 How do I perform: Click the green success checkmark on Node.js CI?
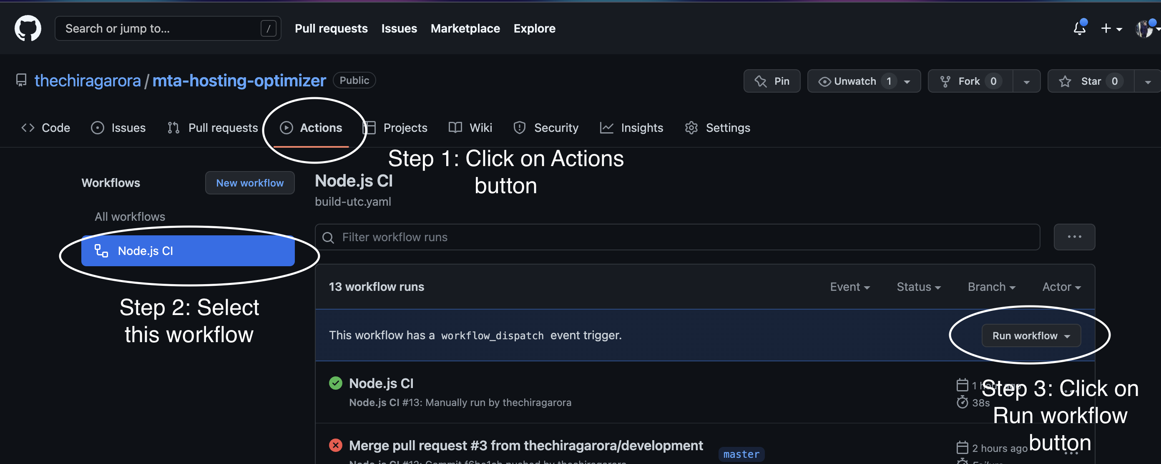click(x=335, y=383)
